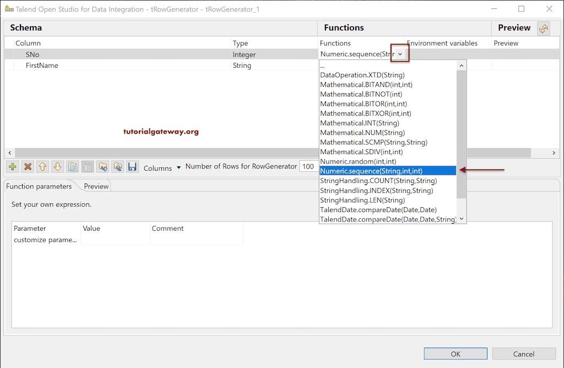Select StringHandling.LEN(String) entry
This screenshot has height=368, width=564.
coord(388,200)
